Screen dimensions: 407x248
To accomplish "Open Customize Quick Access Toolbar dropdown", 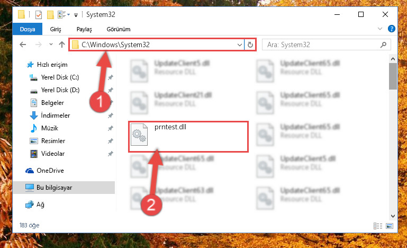I will point(76,15).
